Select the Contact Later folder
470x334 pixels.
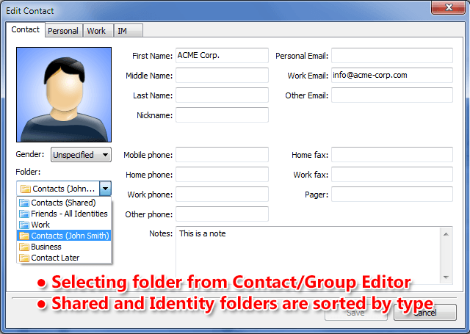tap(64, 258)
